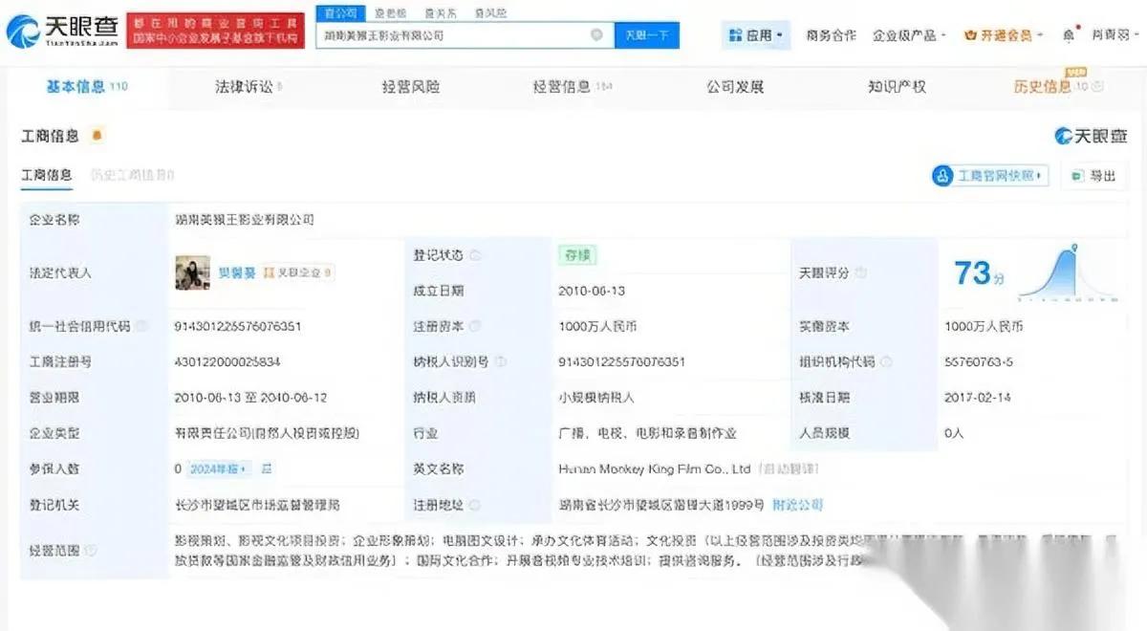
Task: Select the 工商信息 sub-tab
Action: tap(46, 175)
